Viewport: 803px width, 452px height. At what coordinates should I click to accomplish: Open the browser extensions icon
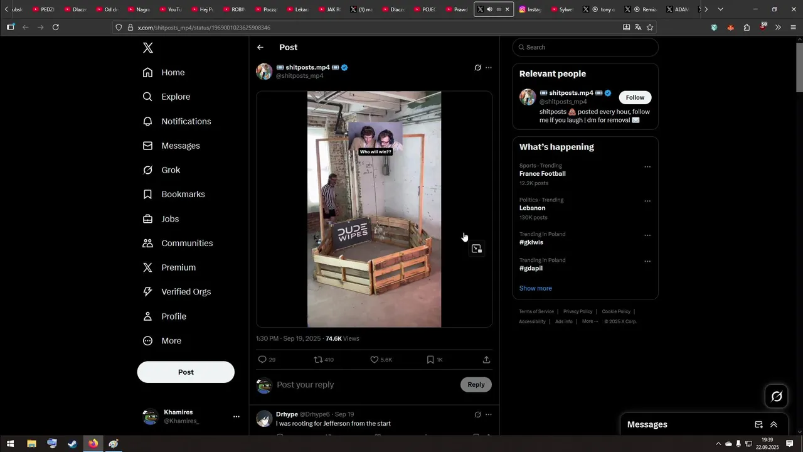point(747,28)
